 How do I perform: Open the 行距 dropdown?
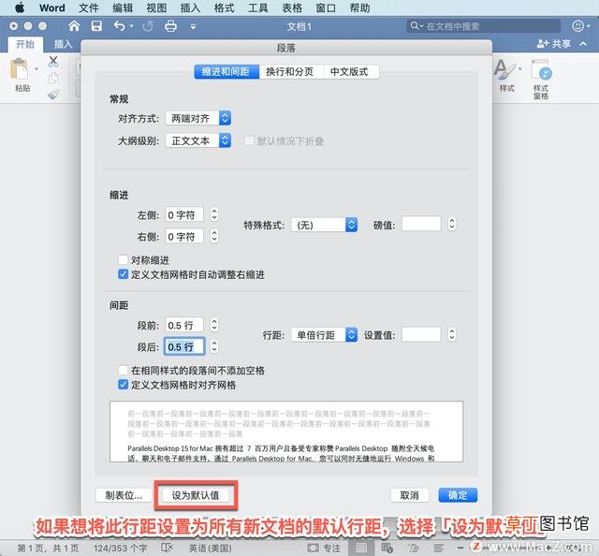tap(324, 335)
